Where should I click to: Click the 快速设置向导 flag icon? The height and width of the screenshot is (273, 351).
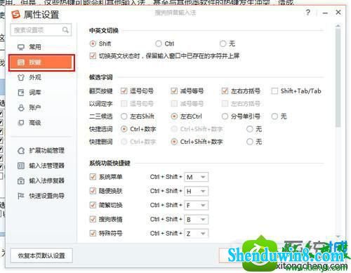click(x=21, y=196)
